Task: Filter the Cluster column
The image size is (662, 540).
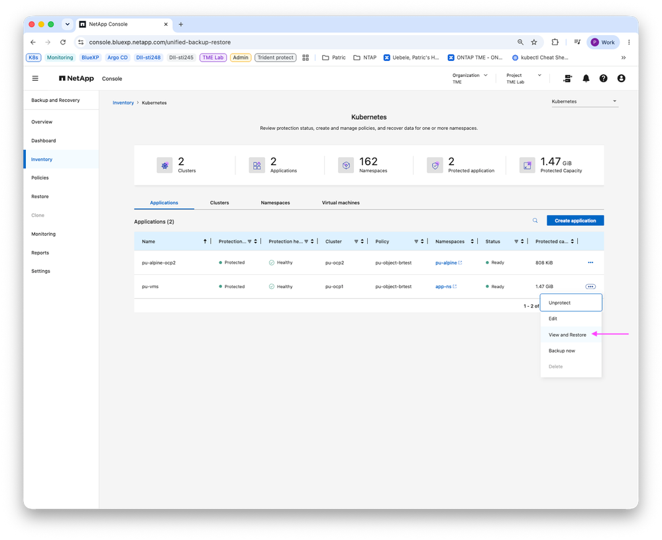Action: tap(356, 241)
